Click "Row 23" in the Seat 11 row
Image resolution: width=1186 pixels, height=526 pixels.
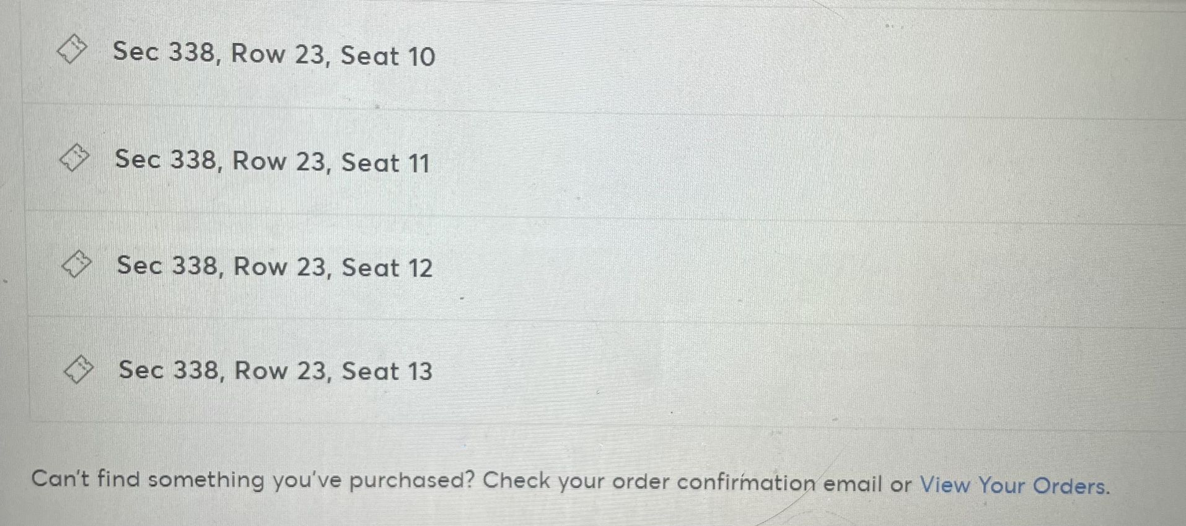(x=280, y=161)
